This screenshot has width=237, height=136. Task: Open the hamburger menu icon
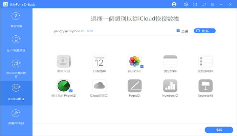(x=212, y=4)
